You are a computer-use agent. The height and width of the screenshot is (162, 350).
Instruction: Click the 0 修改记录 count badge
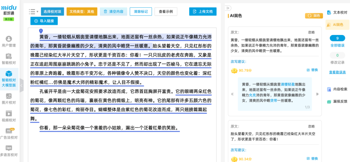point(337,55)
